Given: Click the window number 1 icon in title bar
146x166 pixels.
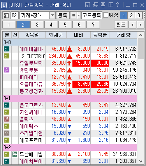Looking at the screenshot, I should (x=4, y=5).
